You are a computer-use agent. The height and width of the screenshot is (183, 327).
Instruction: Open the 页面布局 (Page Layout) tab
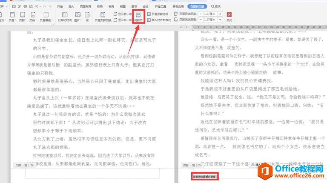point(86,6)
